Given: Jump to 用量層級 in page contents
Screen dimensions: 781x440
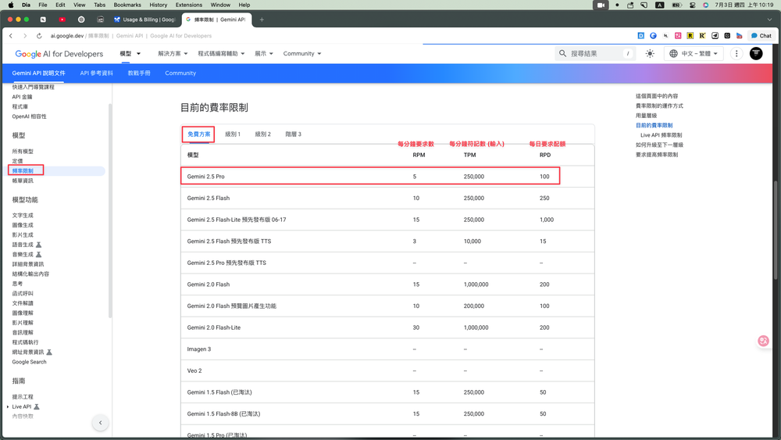Looking at the screenshot, I should pyautogui.click(x=646, y=116).
